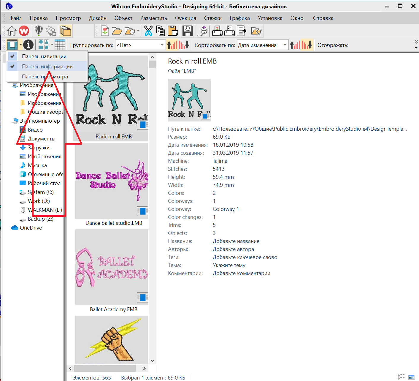Click the red Wilcom W icon
The width and height of the screenshot is (419, 381).
pos(24,31)
